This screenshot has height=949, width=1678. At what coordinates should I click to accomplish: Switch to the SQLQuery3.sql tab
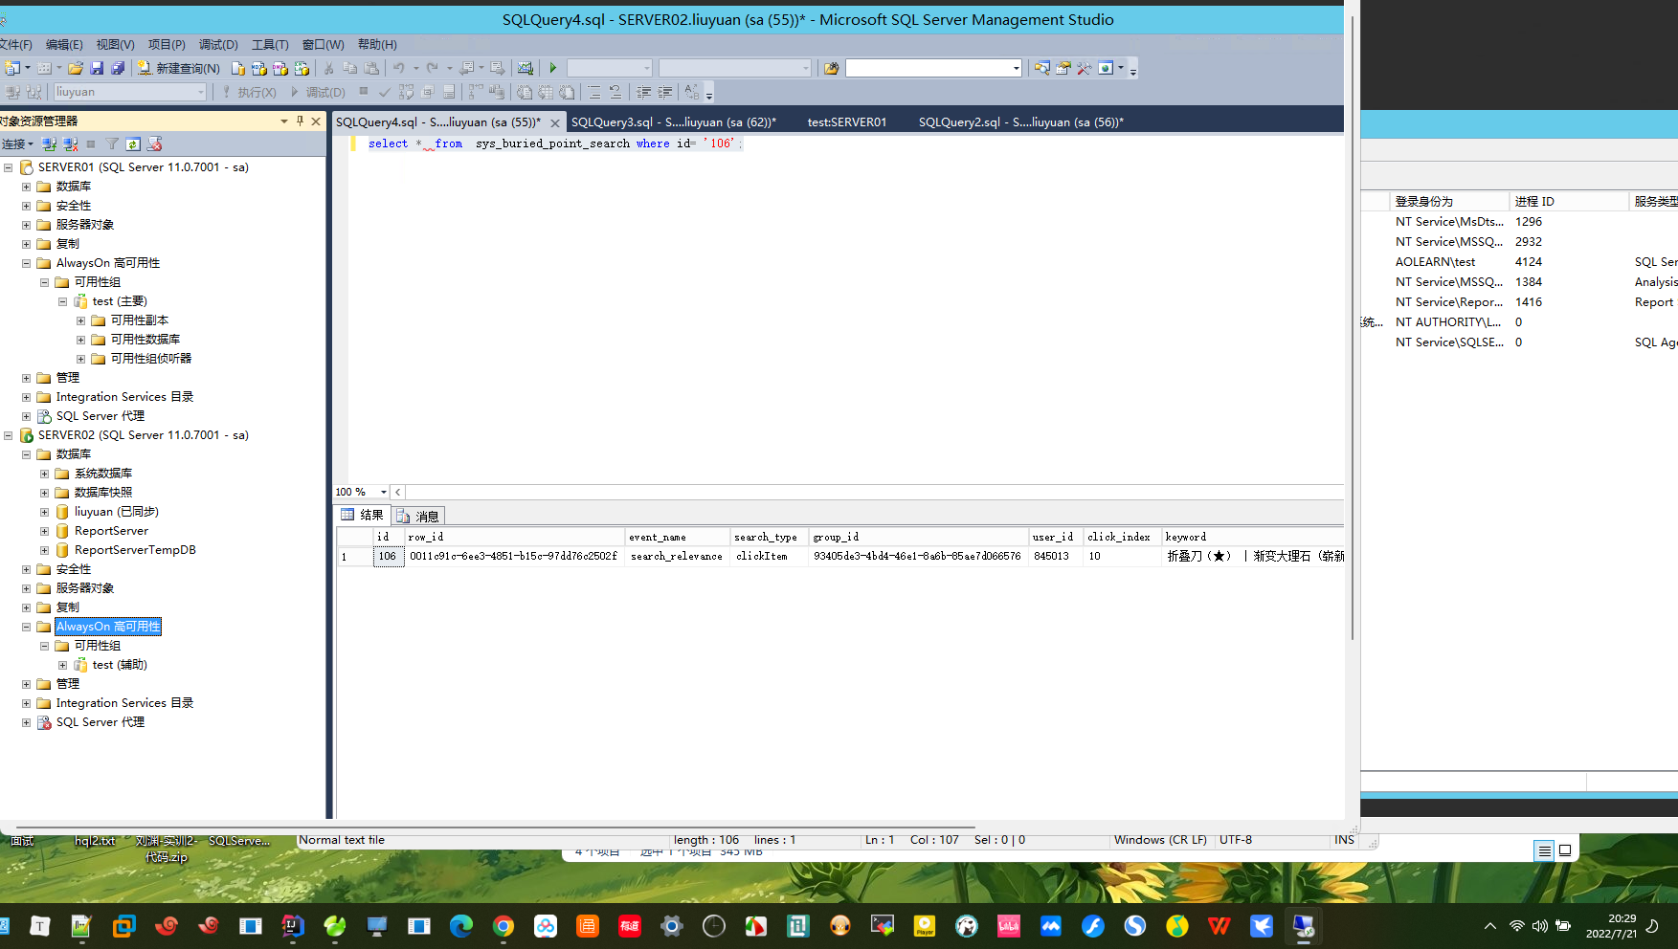pyautogui.click(x=673, y=121)
